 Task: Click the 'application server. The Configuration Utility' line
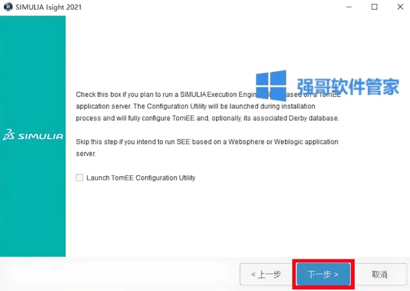click(x=196, y=106)
